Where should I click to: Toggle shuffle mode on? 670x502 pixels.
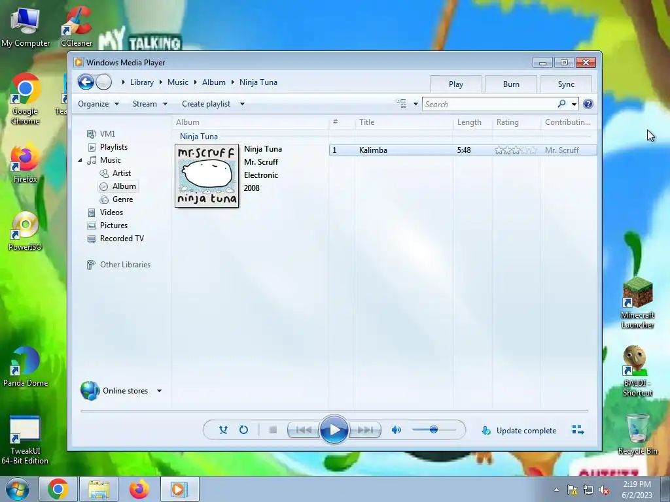223,430
